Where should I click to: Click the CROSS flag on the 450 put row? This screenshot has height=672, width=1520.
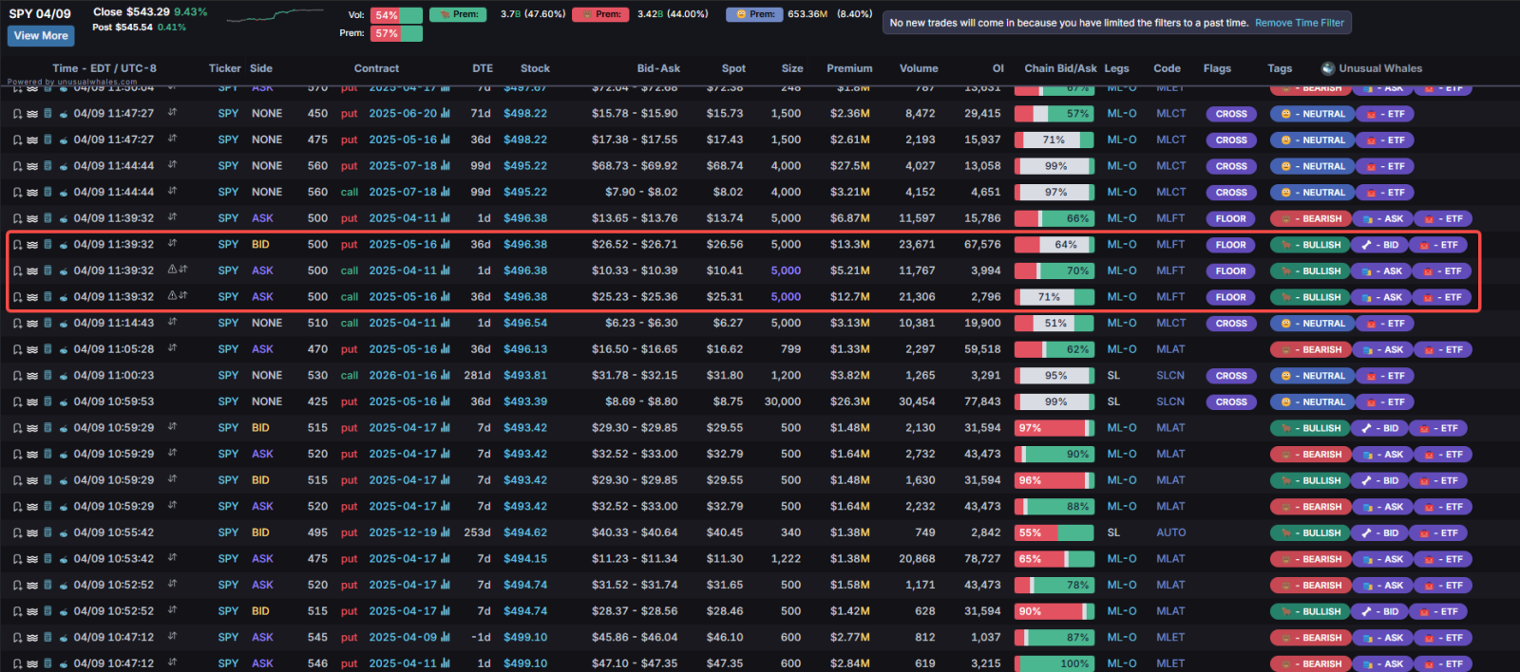click(1231, 114)
